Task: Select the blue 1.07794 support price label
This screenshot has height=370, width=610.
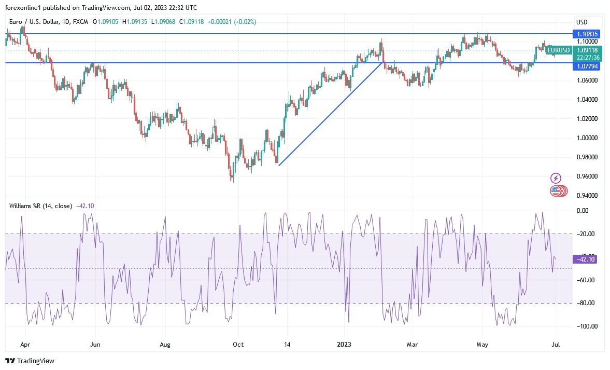Action: click(588, 66)
